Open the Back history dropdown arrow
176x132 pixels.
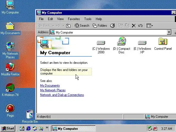coord(53,26)
